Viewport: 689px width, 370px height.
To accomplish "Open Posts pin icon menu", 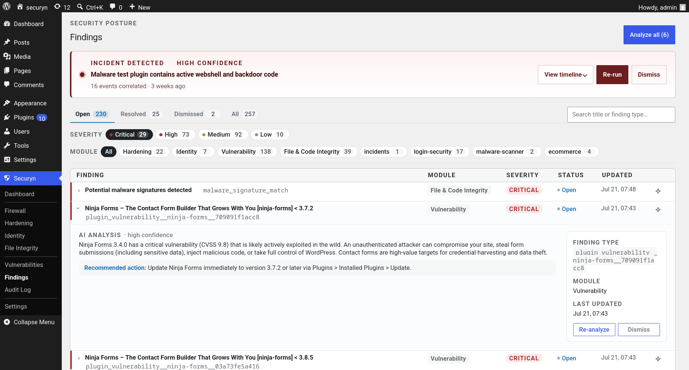I will (7, 42).
